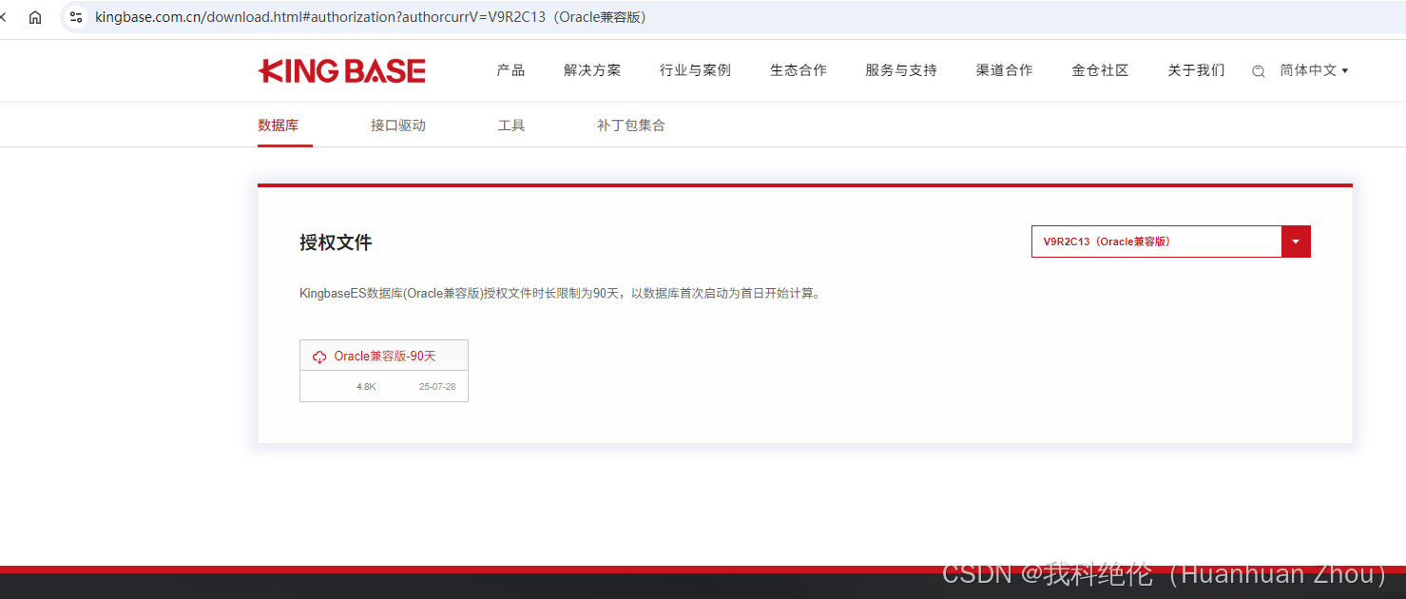
Task: Download the Oracle兼容版-90天 license file
Action: (384, 357)
